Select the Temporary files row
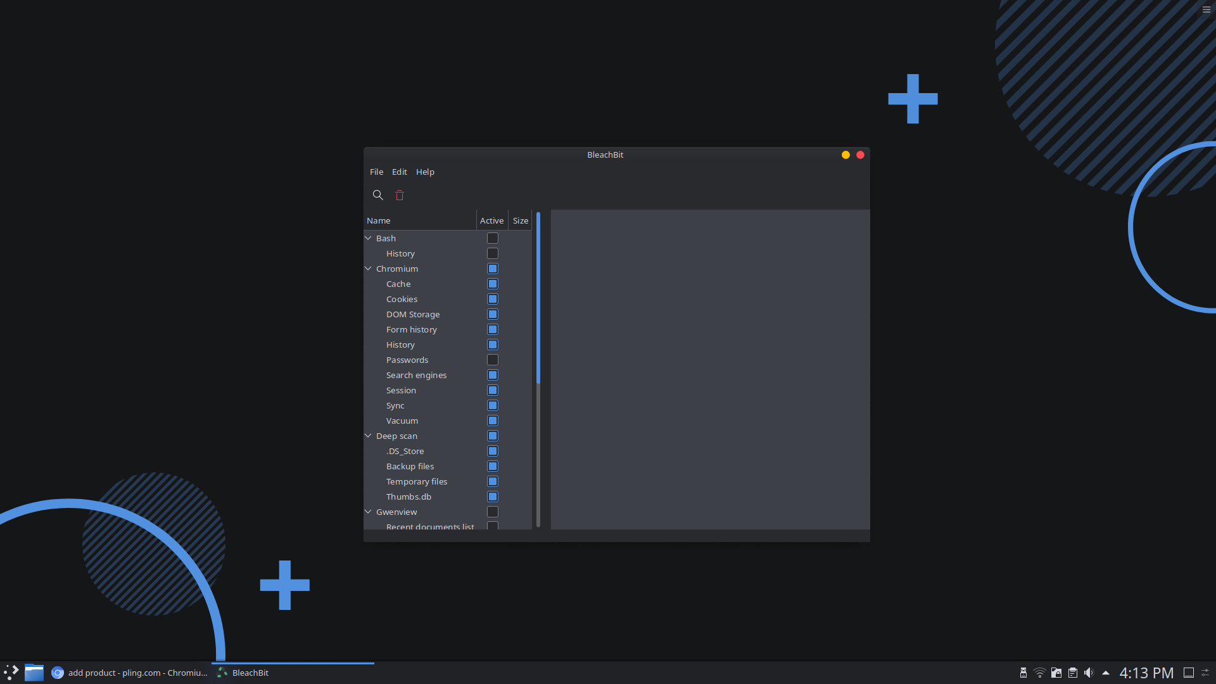Viewport: 1216px width, 684px height. (448, 481)
